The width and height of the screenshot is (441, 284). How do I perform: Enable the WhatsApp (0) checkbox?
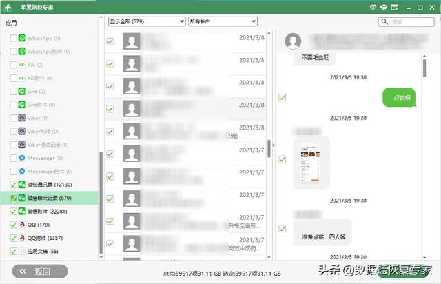pyautogui.click(x=13, y=38)
